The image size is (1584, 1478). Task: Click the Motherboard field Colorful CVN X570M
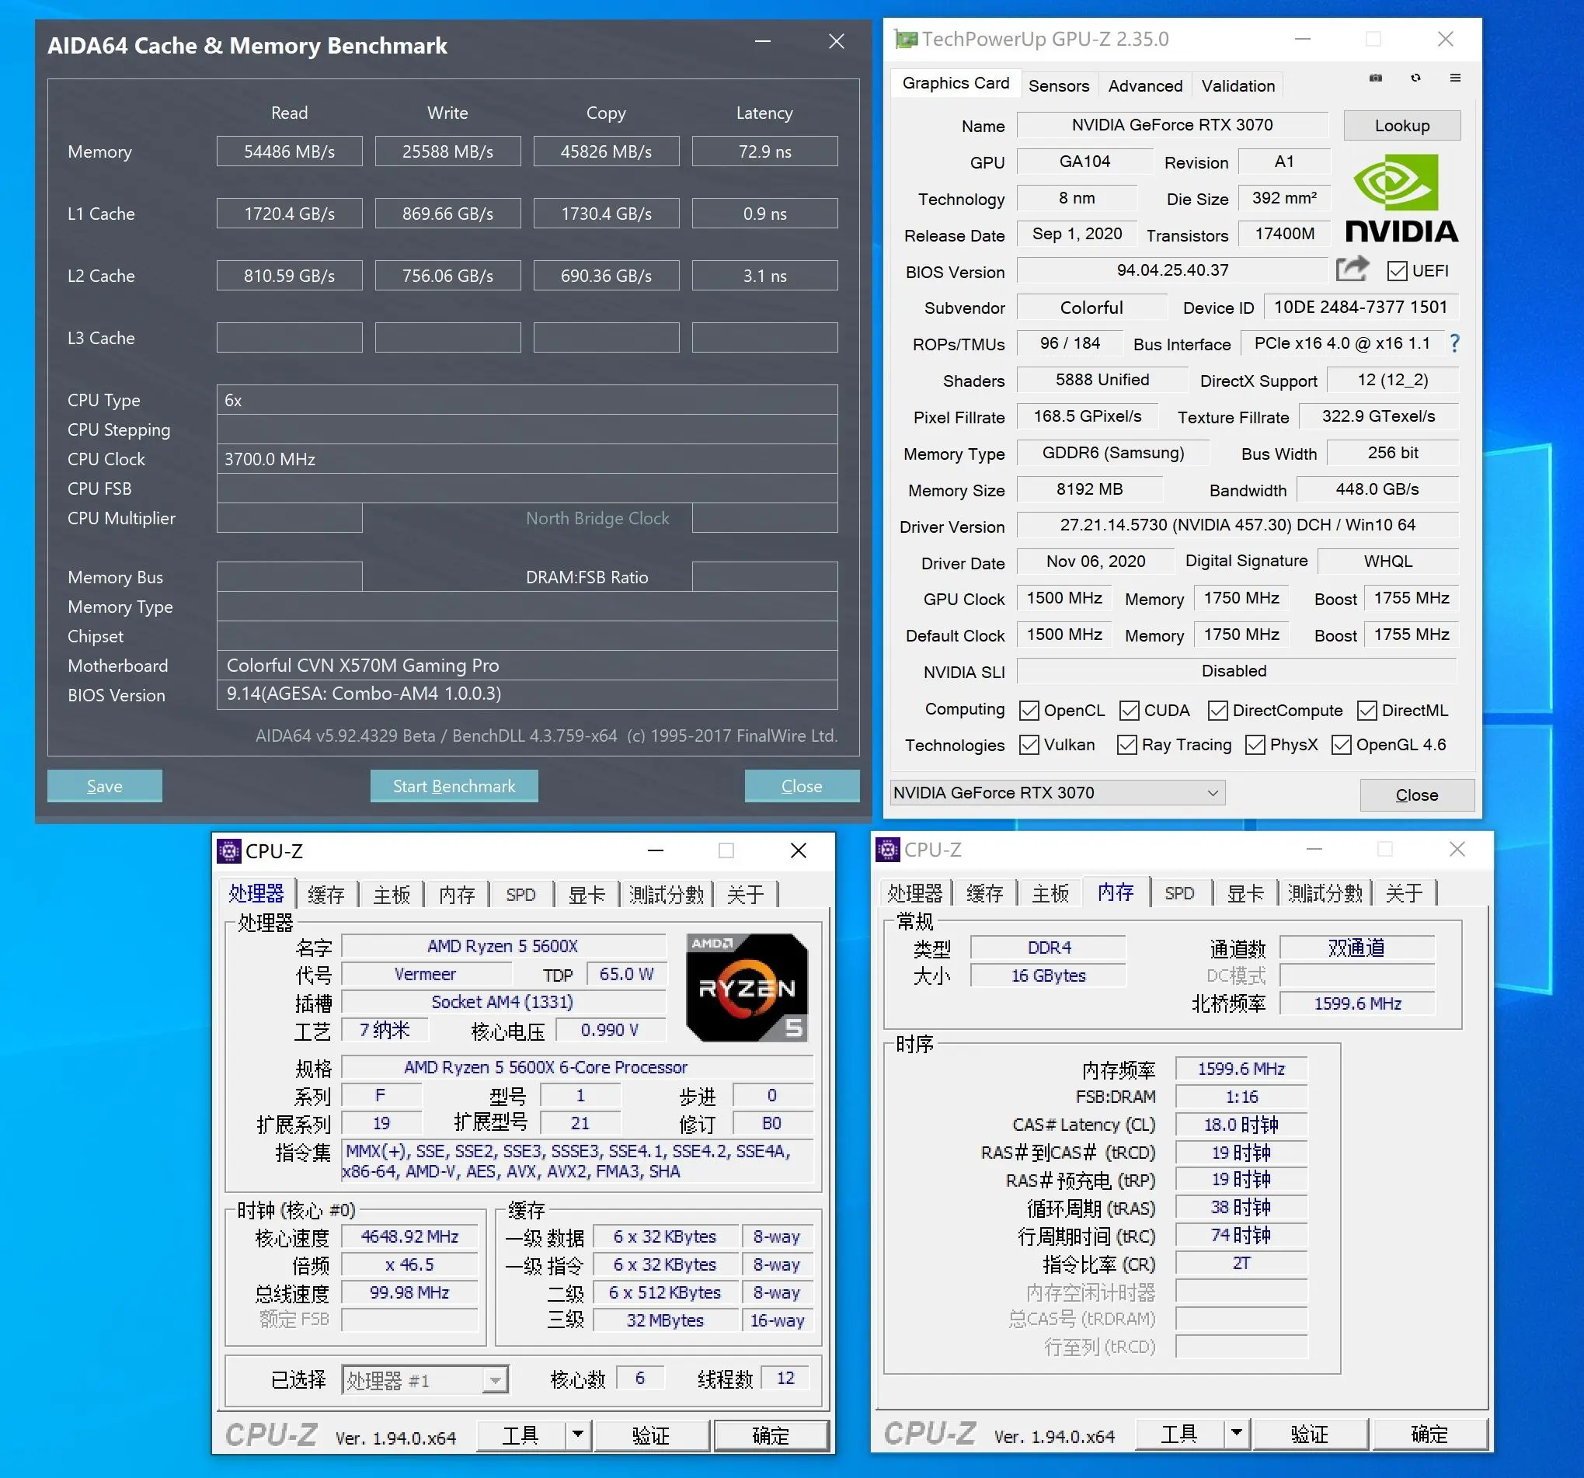[527, 666]
